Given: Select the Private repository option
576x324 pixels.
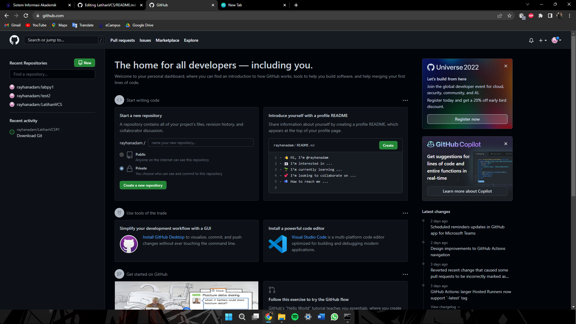Looking at the screenshot, I should [x=121, y=169].
